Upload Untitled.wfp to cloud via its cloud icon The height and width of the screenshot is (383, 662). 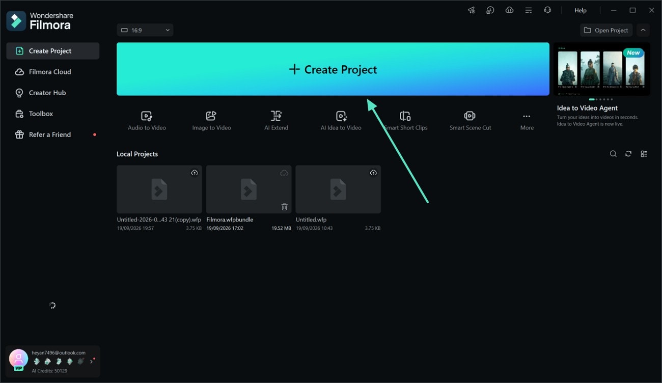(x=373, y=173)
